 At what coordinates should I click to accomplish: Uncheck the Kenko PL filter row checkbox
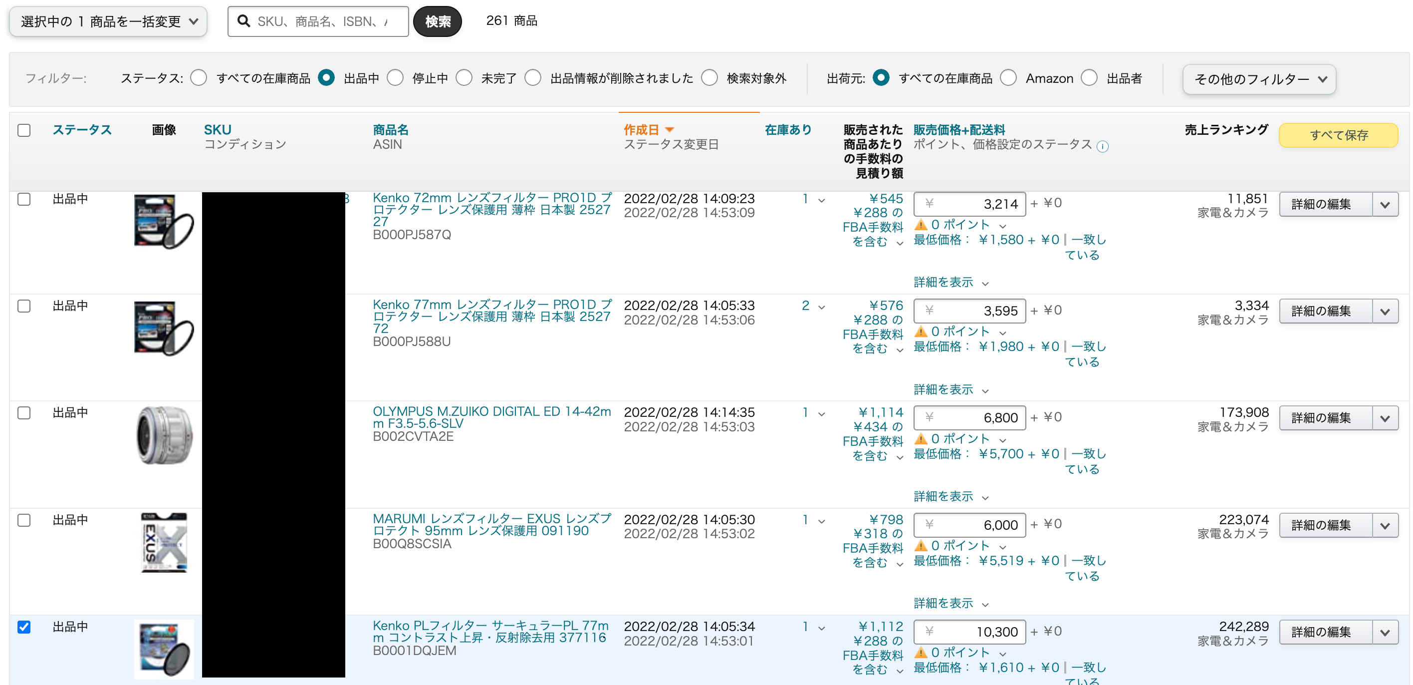click(x=24, y=627)
